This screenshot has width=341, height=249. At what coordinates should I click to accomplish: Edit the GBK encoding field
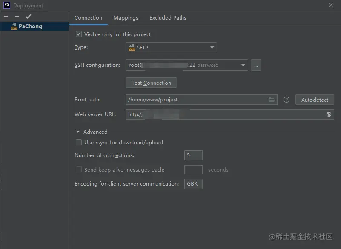(193, 184)
